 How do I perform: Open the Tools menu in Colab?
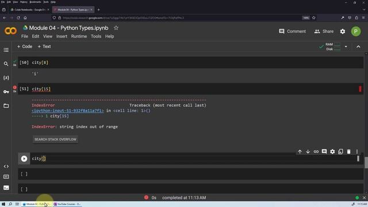[x=96, y=36]
